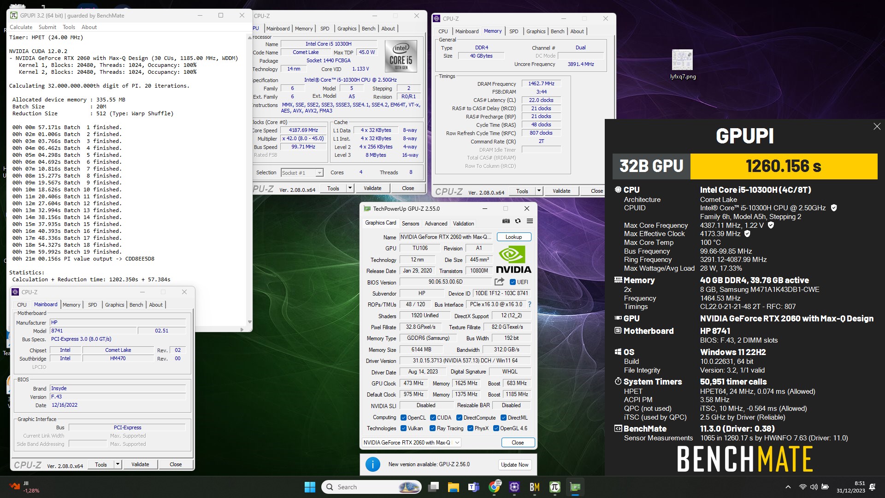Click the GPUPI window title icon
885x498 pixels.
click(13, 15)
